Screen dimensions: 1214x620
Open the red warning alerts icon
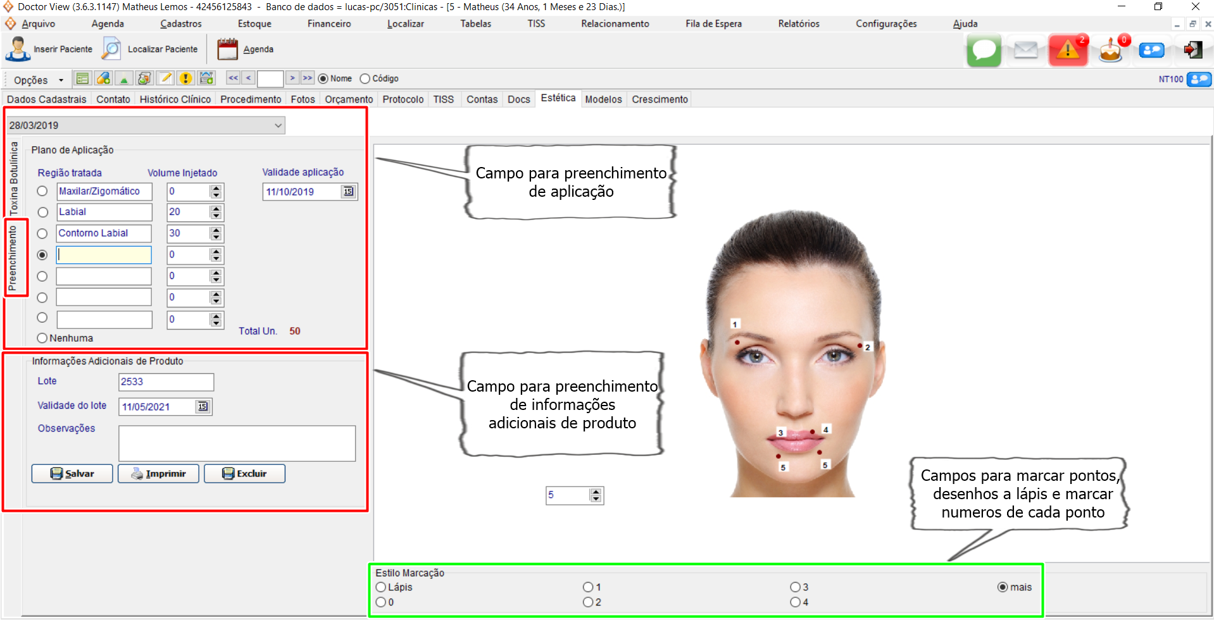coord(1068,50)
